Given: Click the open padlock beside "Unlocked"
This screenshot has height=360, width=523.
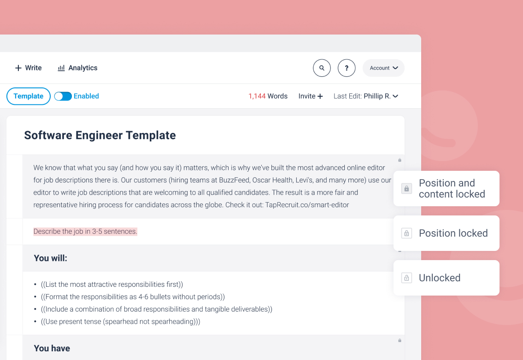Looking at the screenshot, I should [x=406, y=278].
